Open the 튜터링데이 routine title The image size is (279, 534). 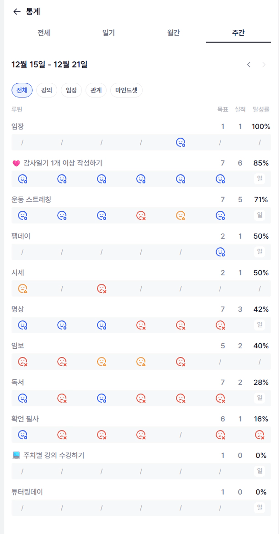pos(27,492)
